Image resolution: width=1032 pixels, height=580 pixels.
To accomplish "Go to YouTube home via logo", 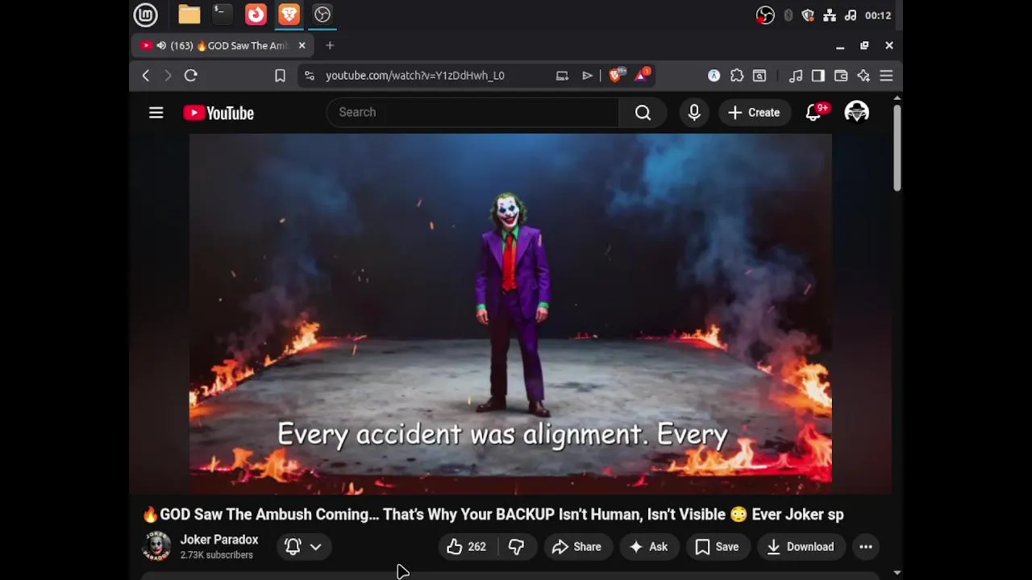I will 218,113.
